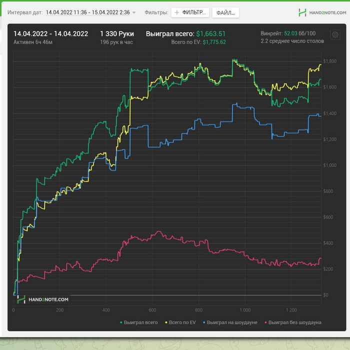Viewport: 350px width, 350px height.
Task: Click the Hand2Note logo in top right
Action: (x=322, y=12)
